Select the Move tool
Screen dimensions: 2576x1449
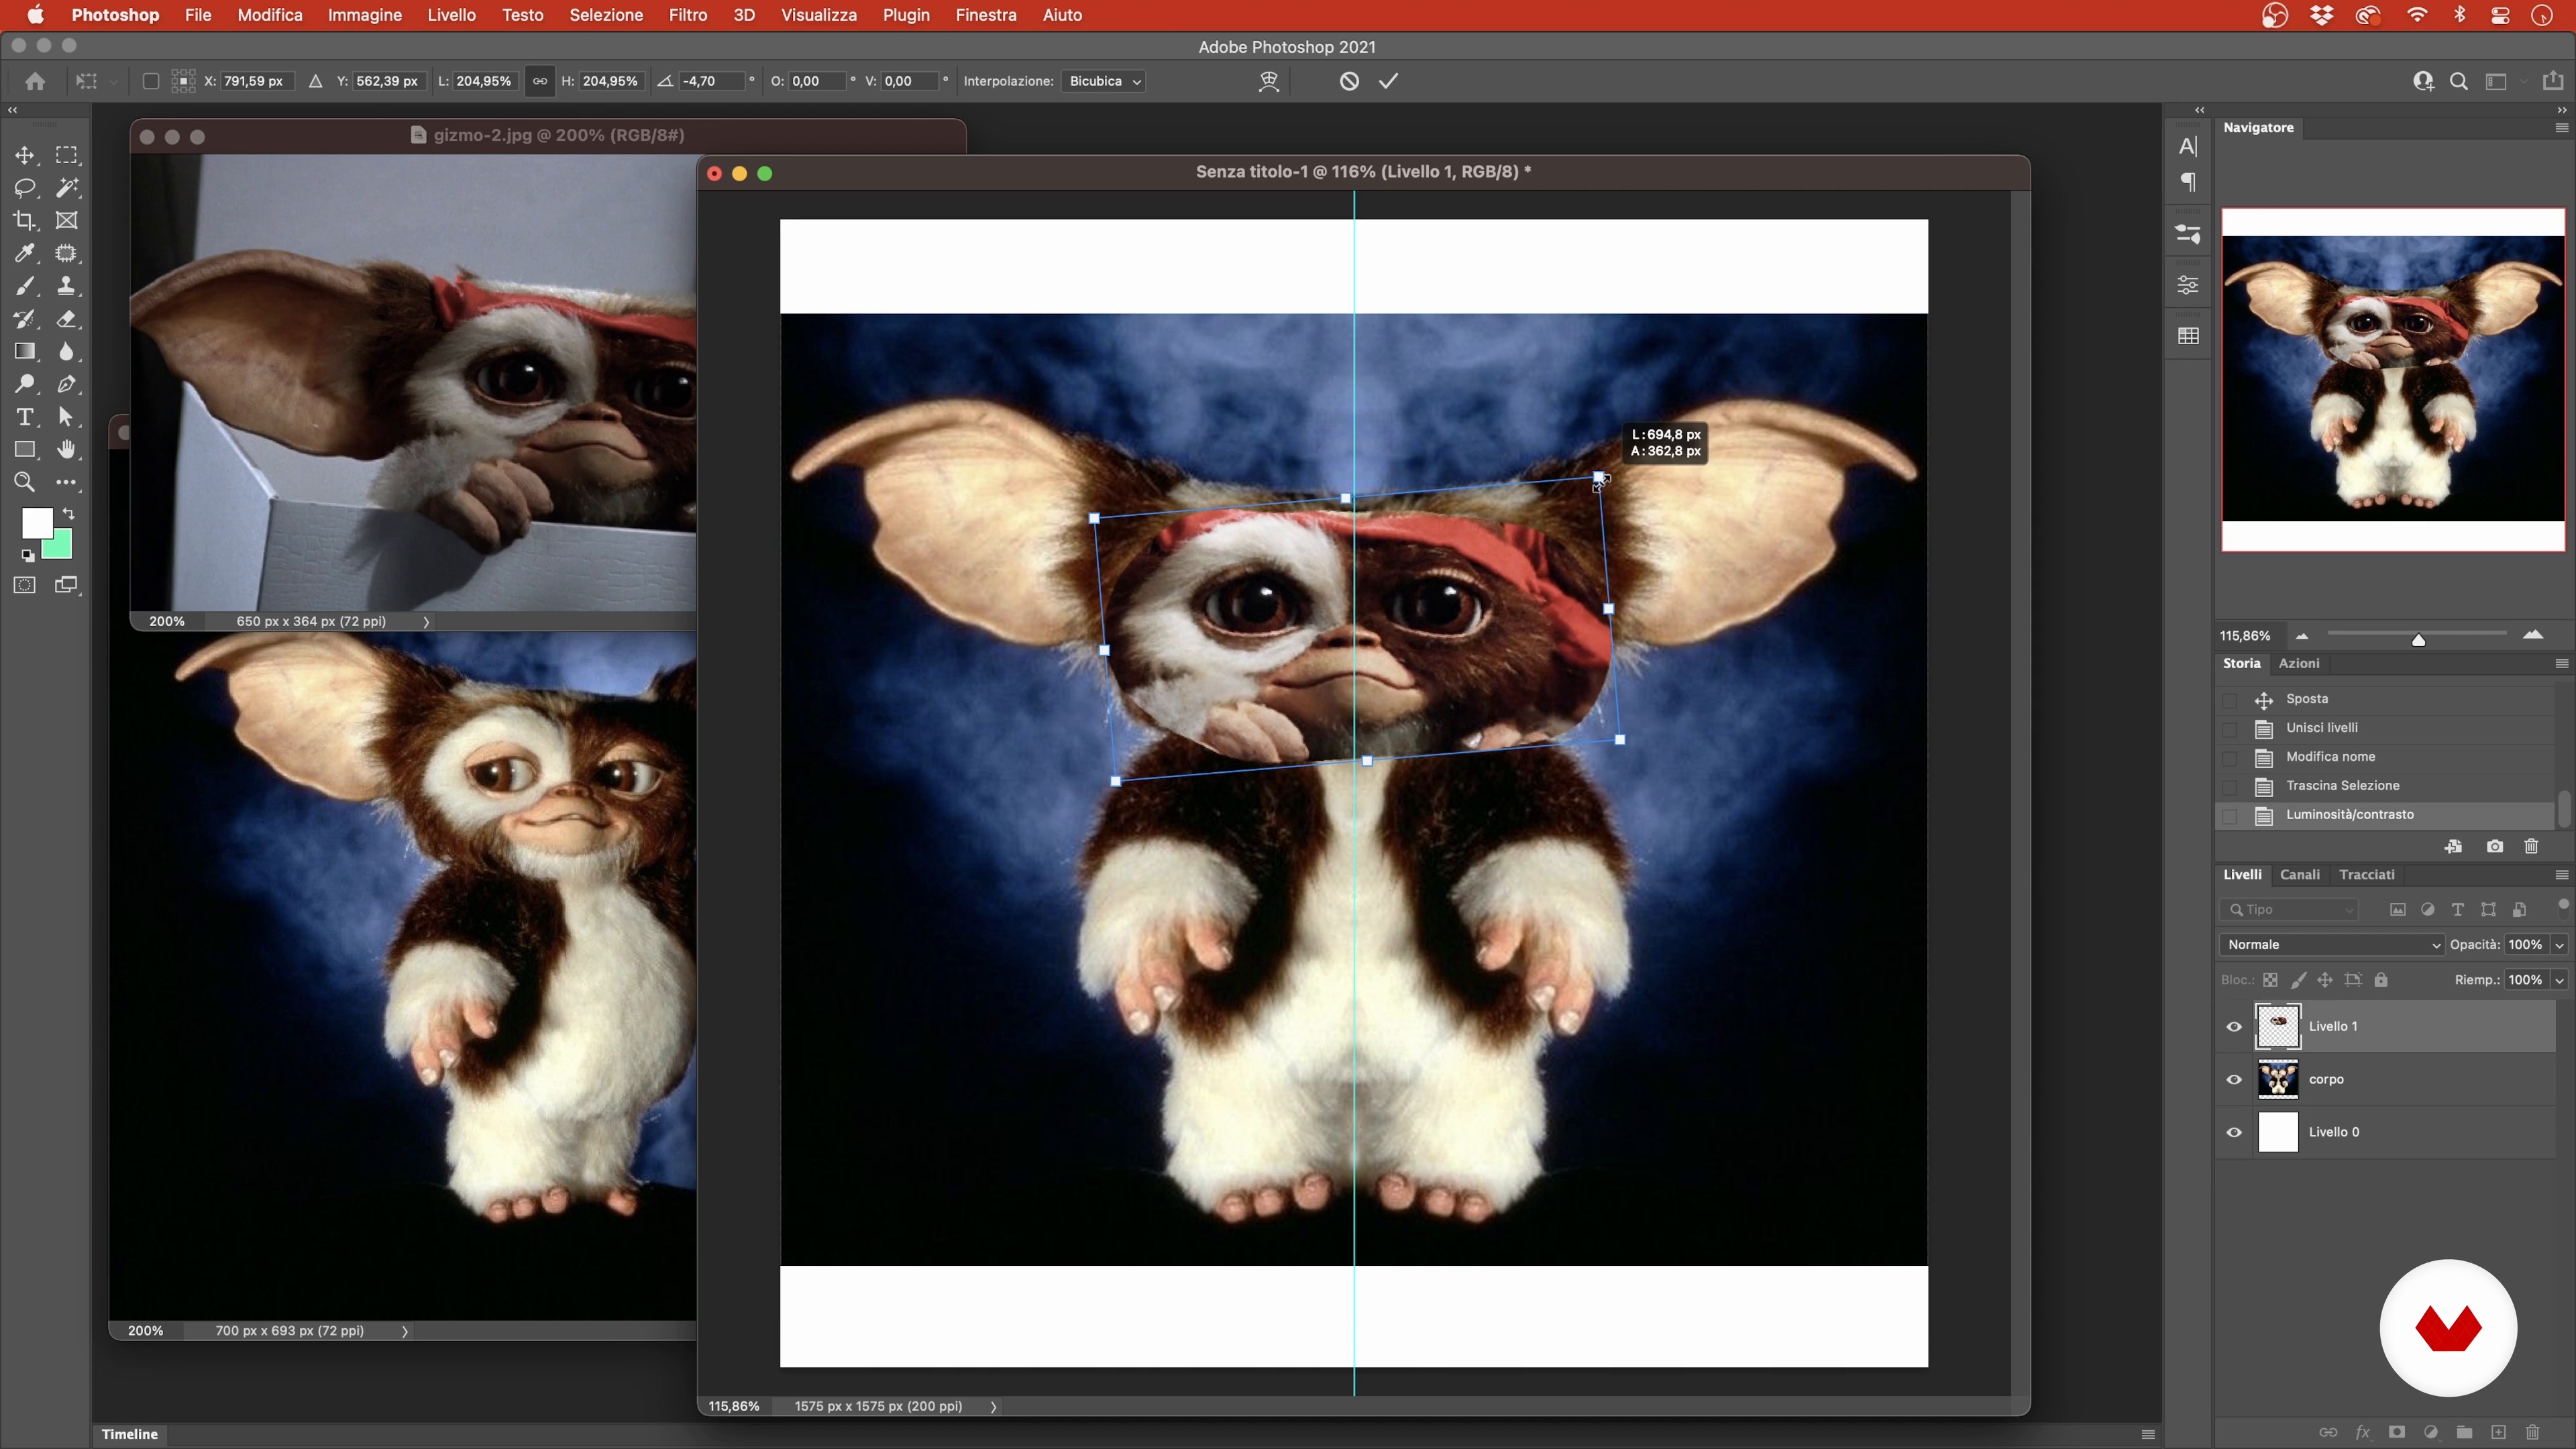tap(24, 155)
